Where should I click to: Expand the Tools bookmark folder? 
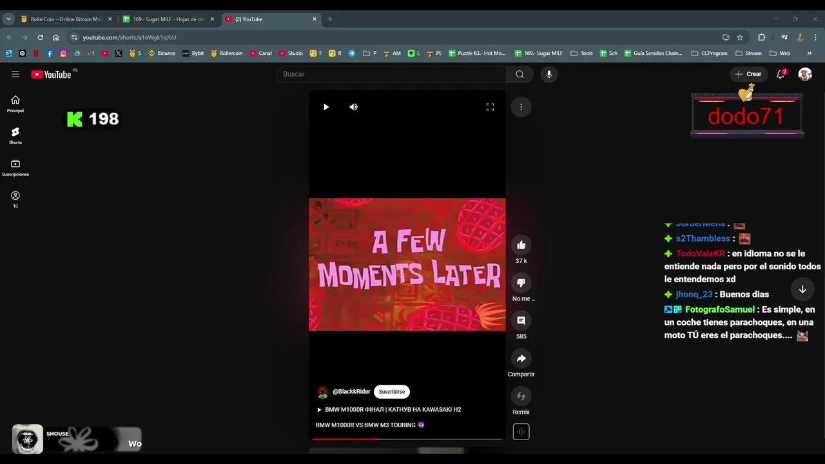tap(581, 53)
